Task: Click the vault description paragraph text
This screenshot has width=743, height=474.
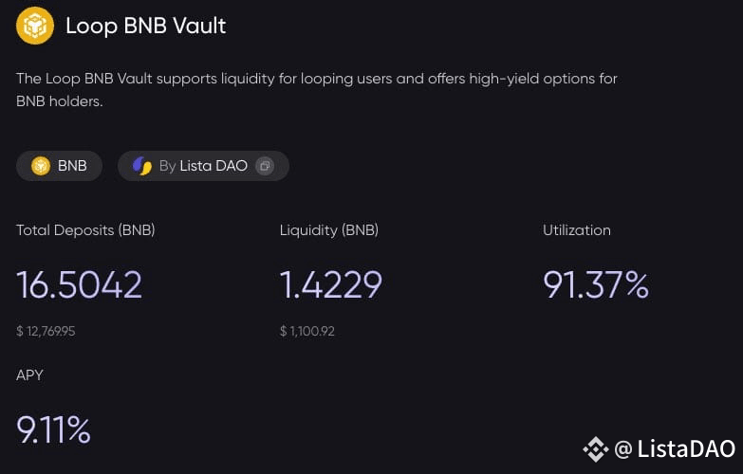Action: (x=317, y=89)
